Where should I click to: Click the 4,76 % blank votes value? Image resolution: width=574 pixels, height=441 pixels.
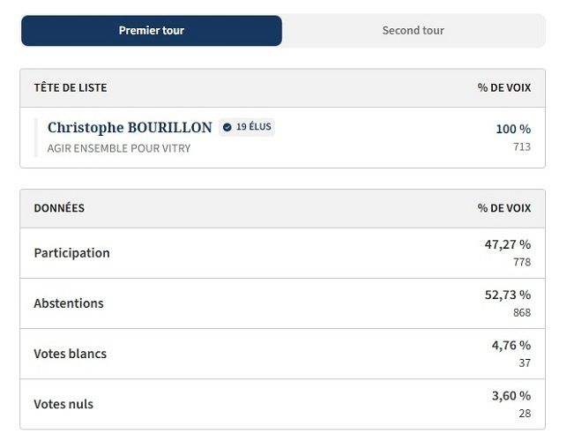[x=511, y=345]
